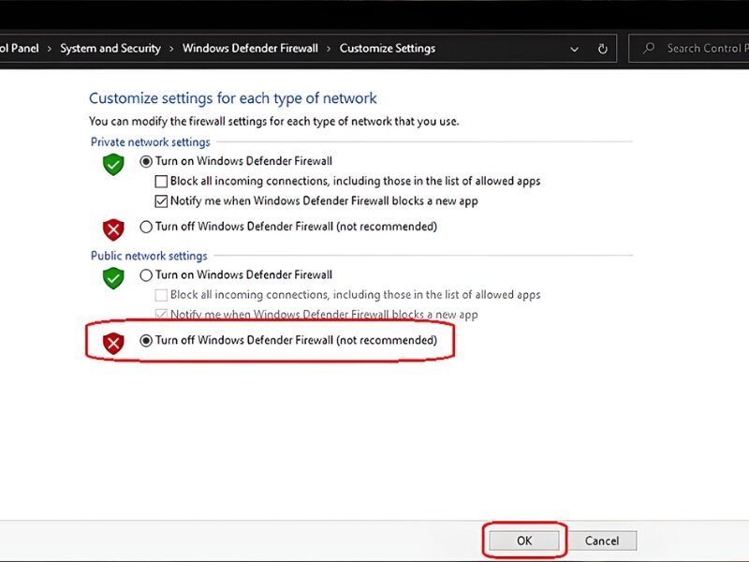Select Turn on Firewall for public network
The height and width of the screenshot is (562, 749).
(146, 275)
